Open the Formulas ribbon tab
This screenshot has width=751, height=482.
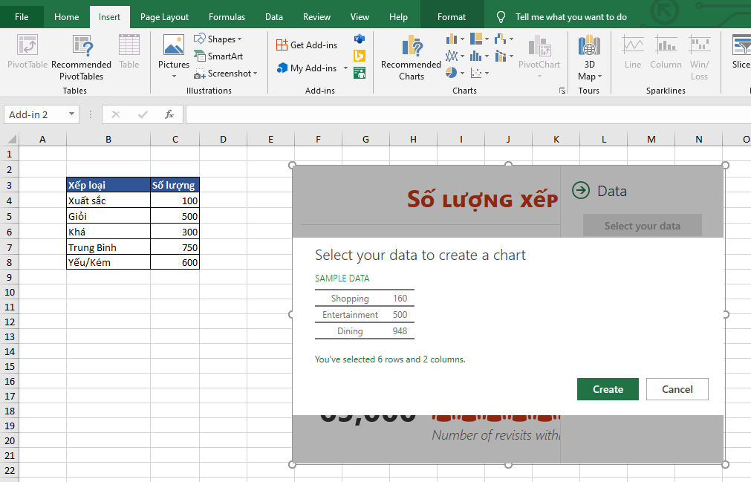[227, 16]
